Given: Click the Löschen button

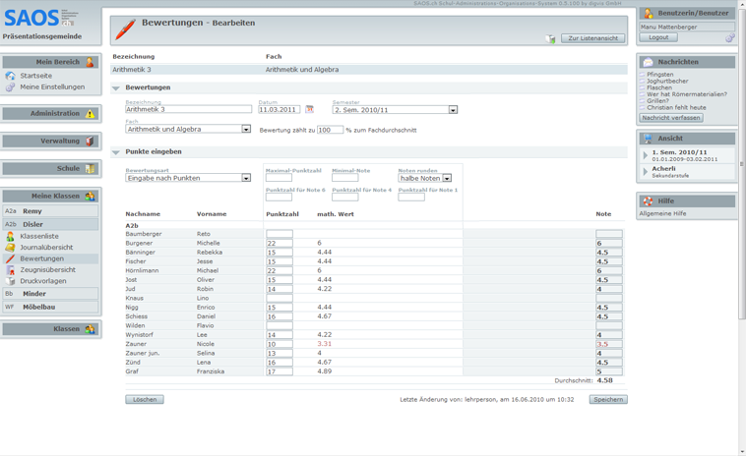Looking at the screenshot, I should coord(145,399).
